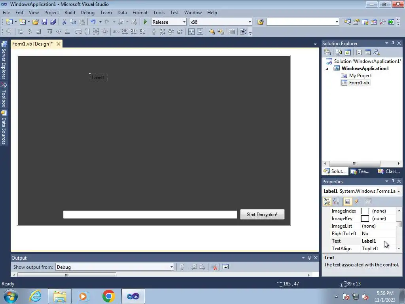Click the Center Horizontally layout icon
This screenshot has width=405, height=304.
pyautogui.click(x=191, y=32)
